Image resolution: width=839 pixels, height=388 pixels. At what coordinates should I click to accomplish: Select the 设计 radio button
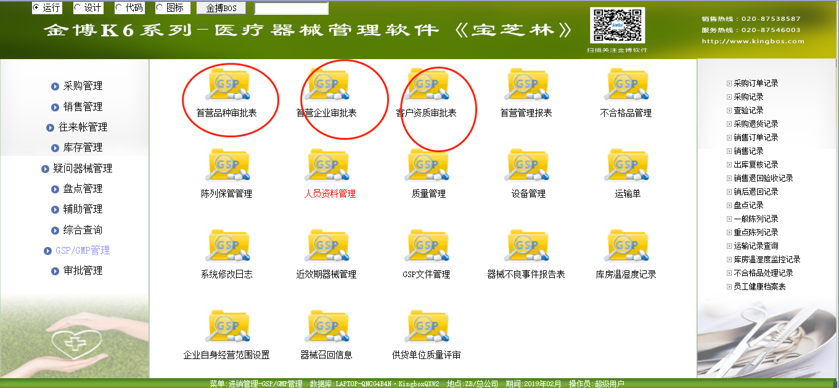(x=78, y=8)
